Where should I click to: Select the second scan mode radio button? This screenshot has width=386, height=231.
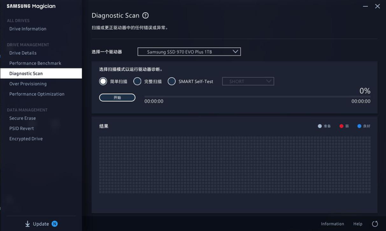pyautogui.click(x=137, y=81)
